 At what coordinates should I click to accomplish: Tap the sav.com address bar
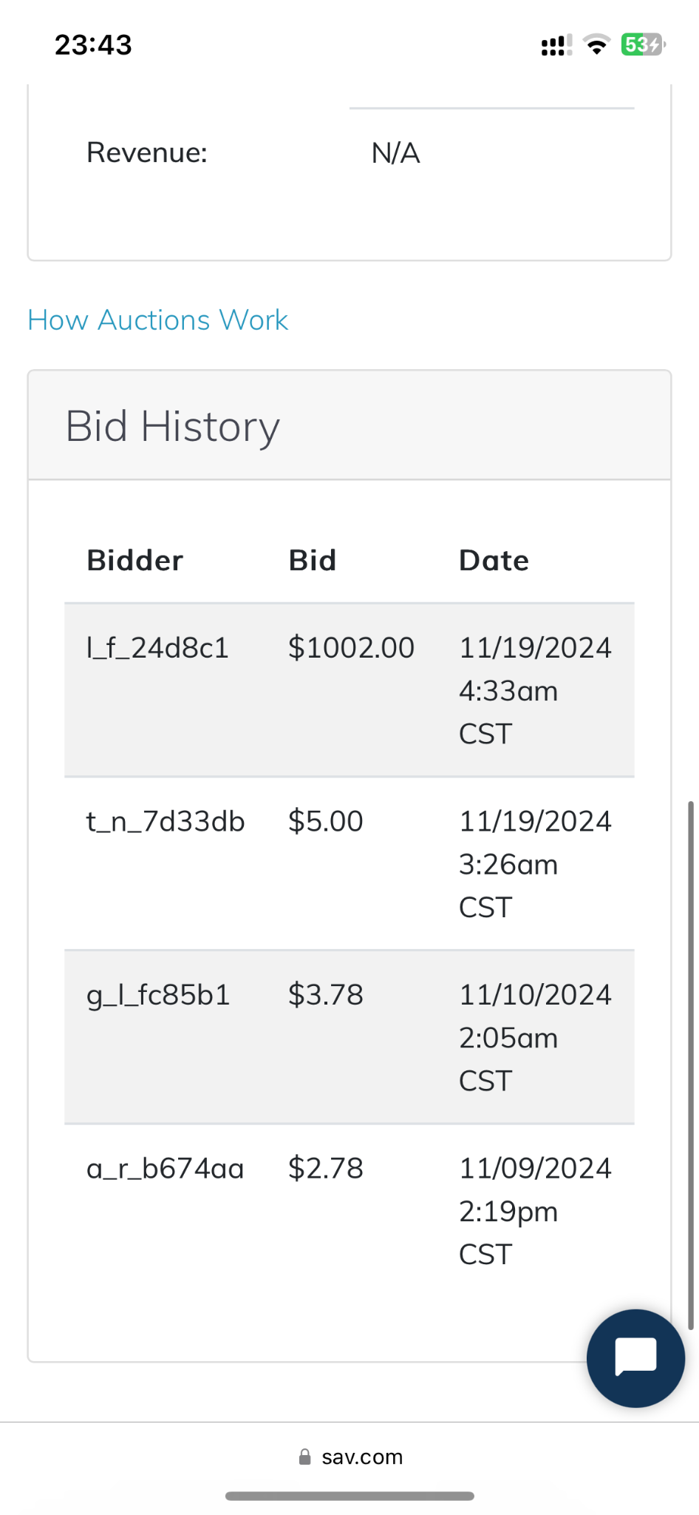tap(362, 1457)
